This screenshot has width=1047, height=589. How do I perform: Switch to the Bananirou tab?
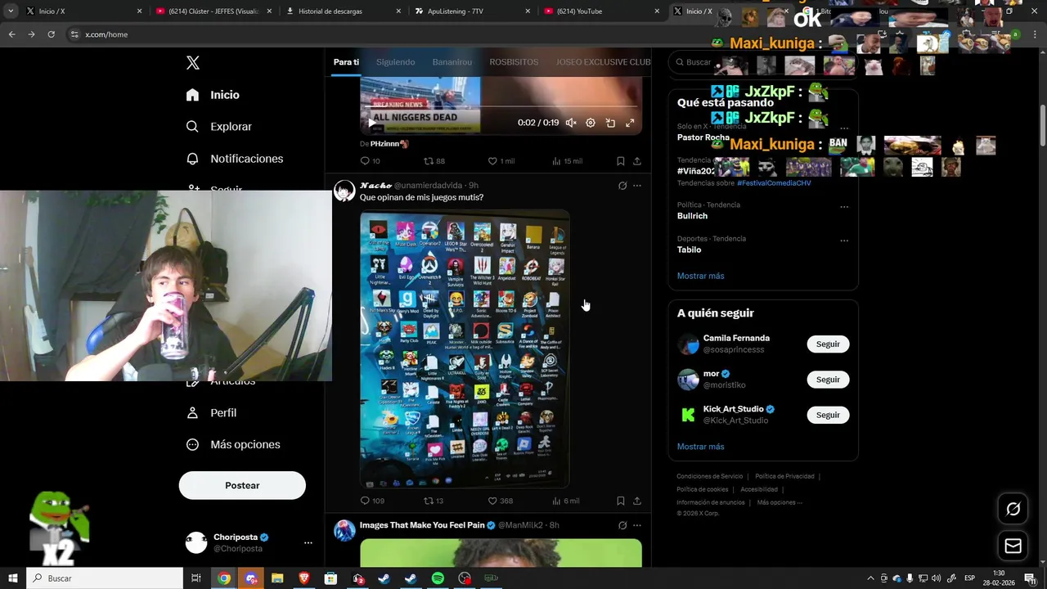pos(452,62)
